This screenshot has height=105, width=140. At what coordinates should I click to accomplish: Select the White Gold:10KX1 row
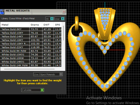click(31, 55)
